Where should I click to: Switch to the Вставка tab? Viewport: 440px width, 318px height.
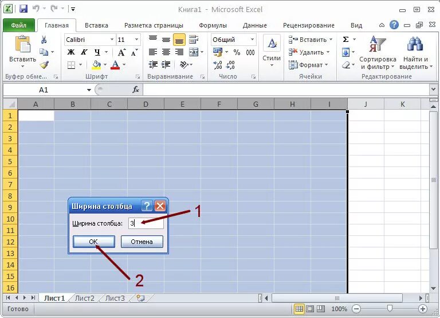pos(96,25)
